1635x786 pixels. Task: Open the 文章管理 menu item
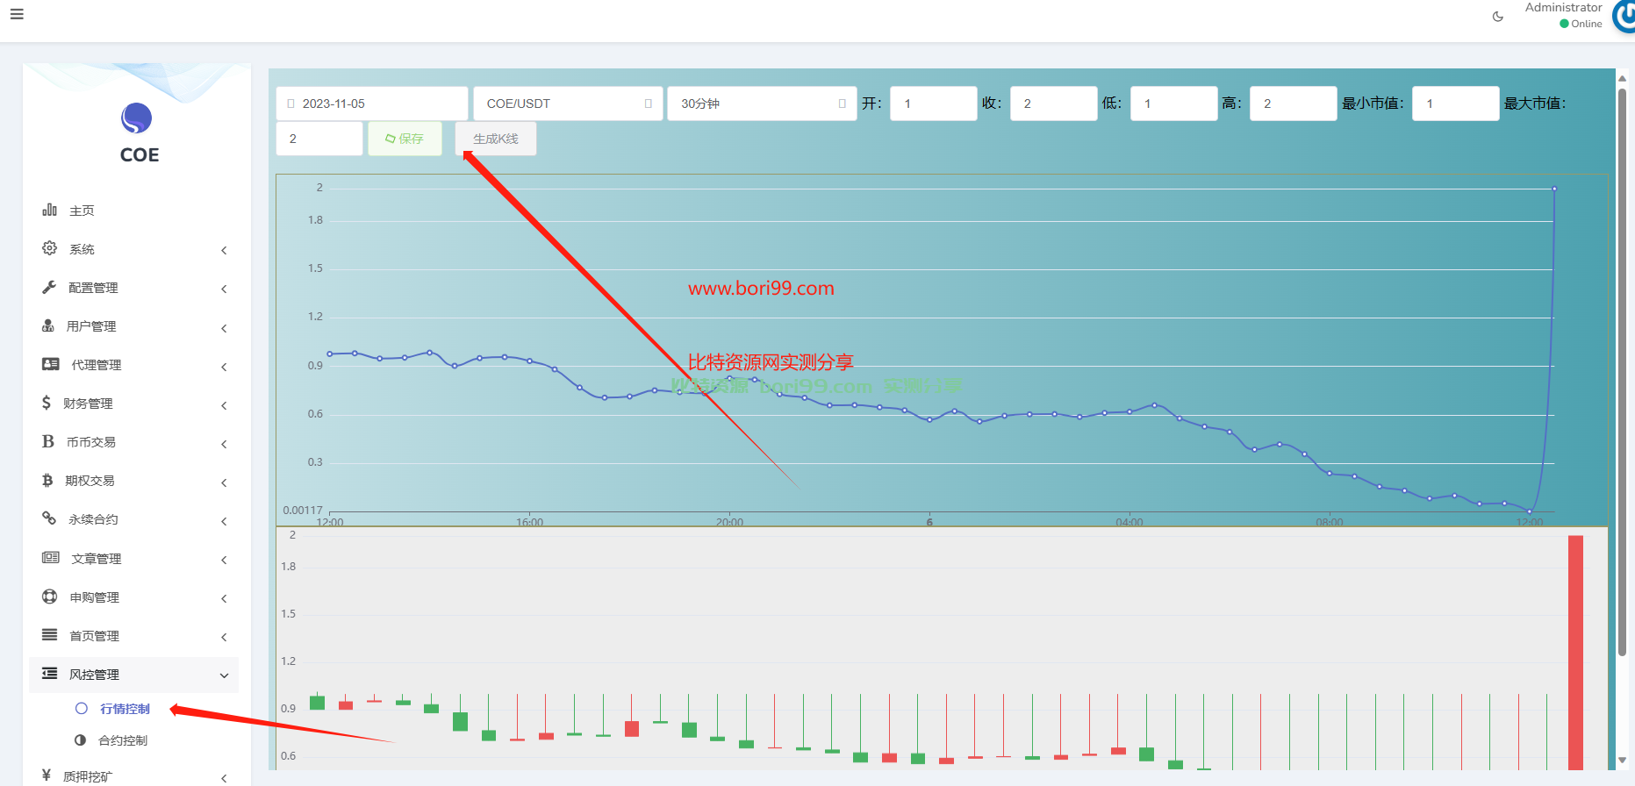(x=133, y=559)
